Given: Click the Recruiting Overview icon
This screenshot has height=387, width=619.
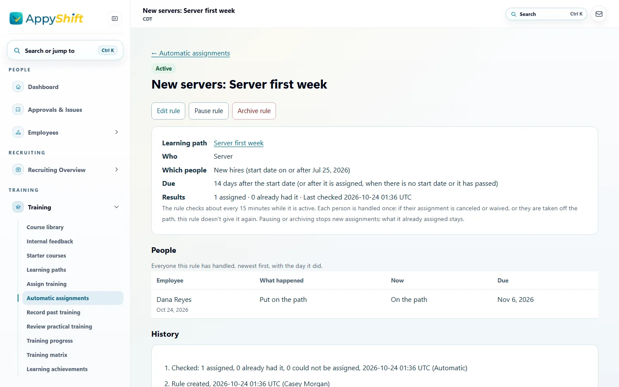Looking at the screenshot, I should coord(18,170).
